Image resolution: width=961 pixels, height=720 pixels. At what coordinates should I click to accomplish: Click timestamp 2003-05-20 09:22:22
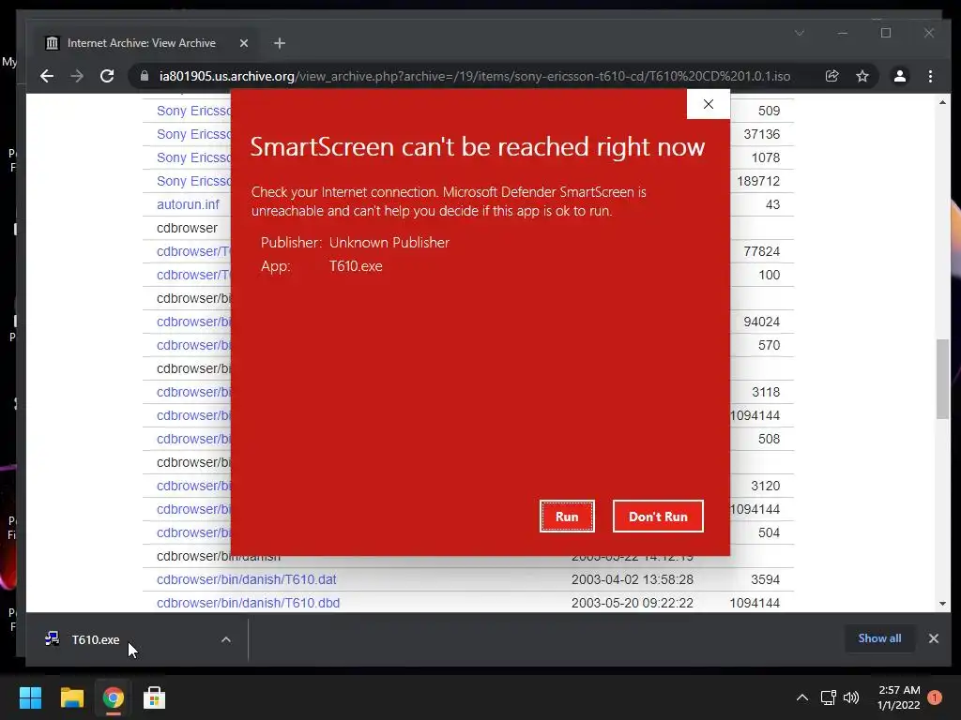point(632,603)
